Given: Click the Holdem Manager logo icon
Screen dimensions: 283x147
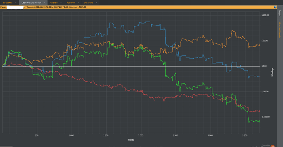Looking at the screenshot, I should click(272, 146).
